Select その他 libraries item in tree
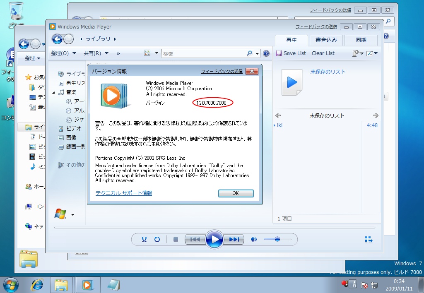The image size is (424, 293). coord(71,165)
